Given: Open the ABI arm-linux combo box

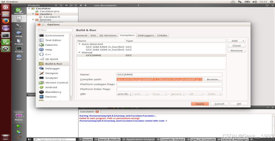Looking at the screenshot, I should point(125,94).
